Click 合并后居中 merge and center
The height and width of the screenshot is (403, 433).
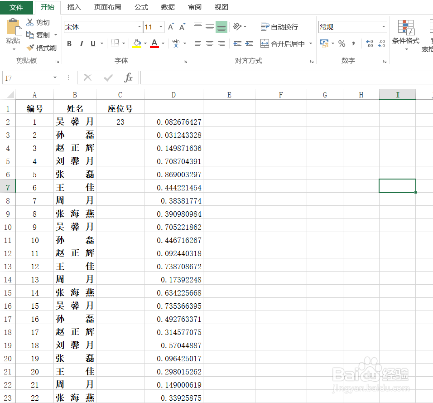point(283,44)
